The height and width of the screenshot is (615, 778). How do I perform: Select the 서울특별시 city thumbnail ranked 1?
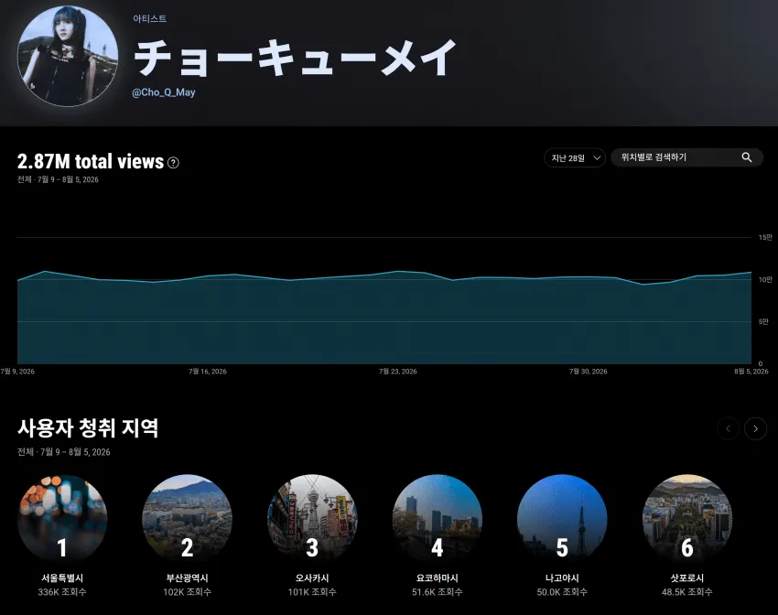click(62, 519)
